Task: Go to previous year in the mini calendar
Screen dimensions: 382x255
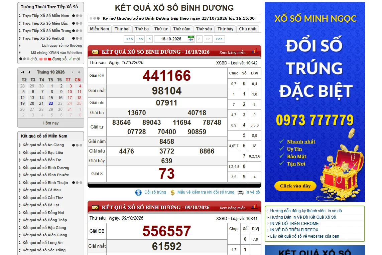Action: 22,72
